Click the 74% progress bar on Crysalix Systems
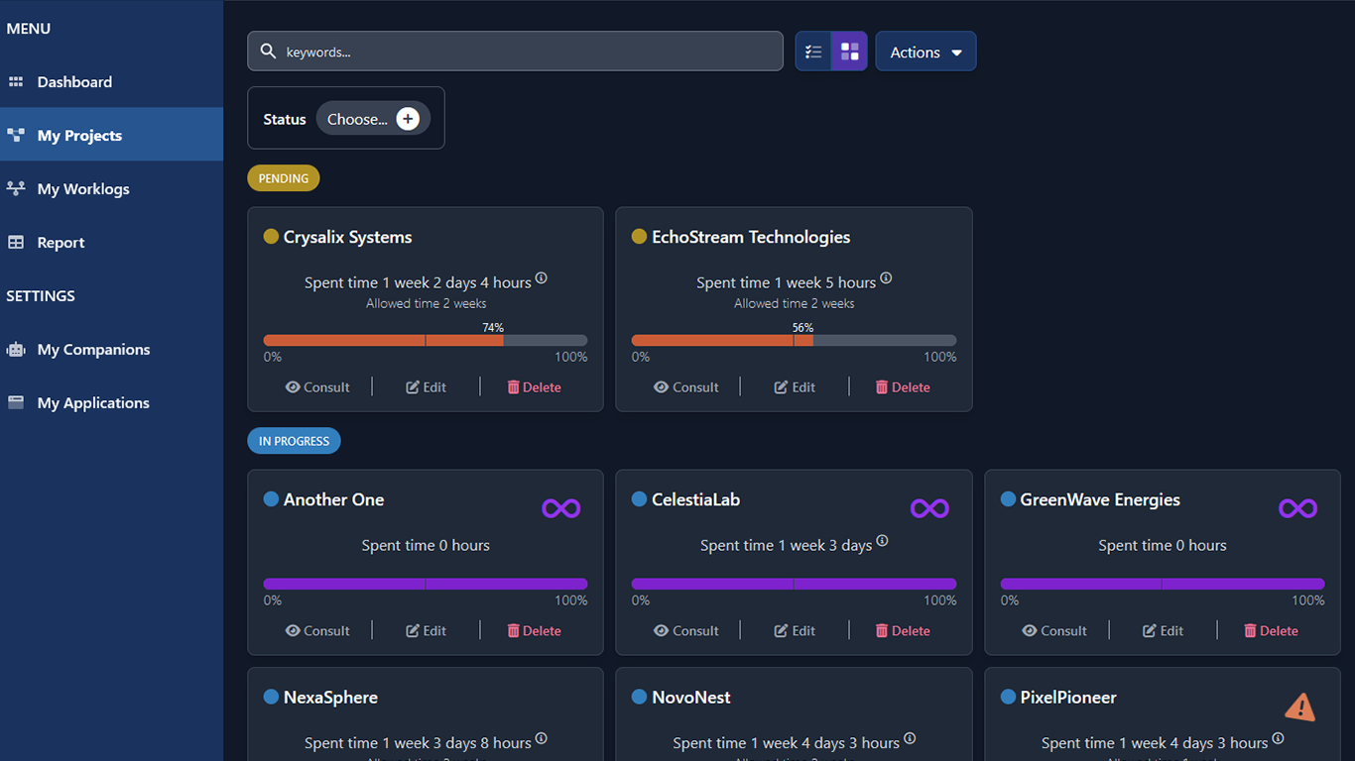This screenshot has height=761, width=1355. point(426,340)
